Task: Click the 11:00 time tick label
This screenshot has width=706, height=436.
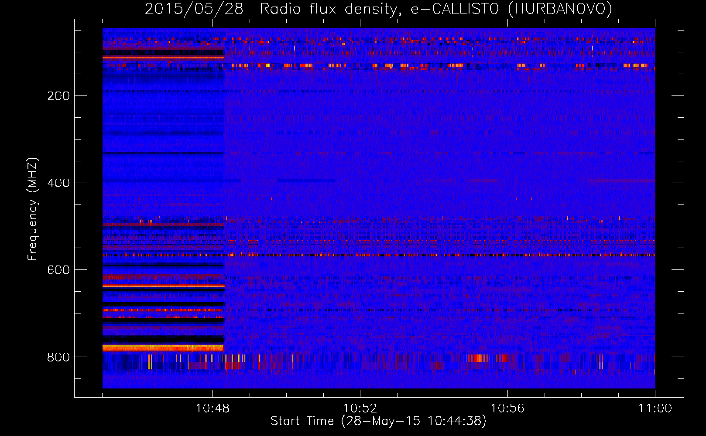Action: (x=655, y=409)
